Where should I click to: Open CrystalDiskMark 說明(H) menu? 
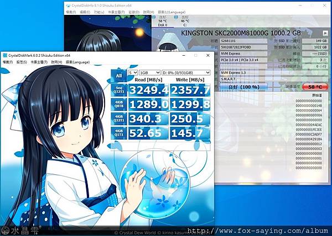[x=57, y=62]
